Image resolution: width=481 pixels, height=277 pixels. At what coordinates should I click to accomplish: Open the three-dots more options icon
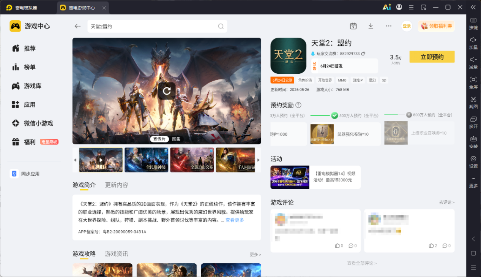click(388, 26)
